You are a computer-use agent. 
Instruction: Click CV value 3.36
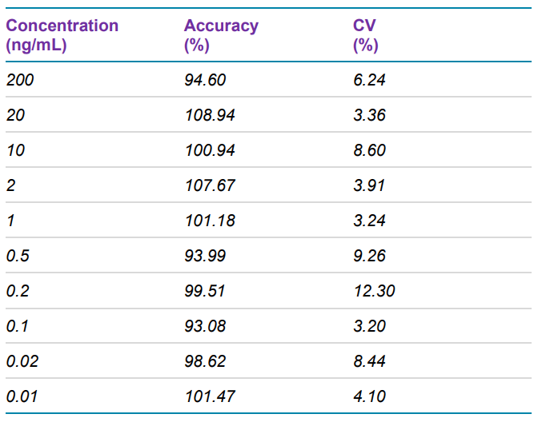(369, 115)
